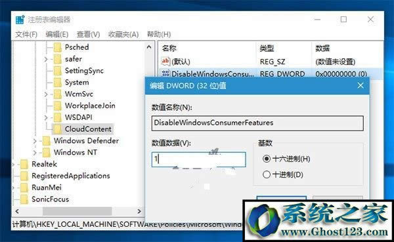394x242 pixels.
Task: Select the WcmSvc folder icon
Action: pos(58,94)
